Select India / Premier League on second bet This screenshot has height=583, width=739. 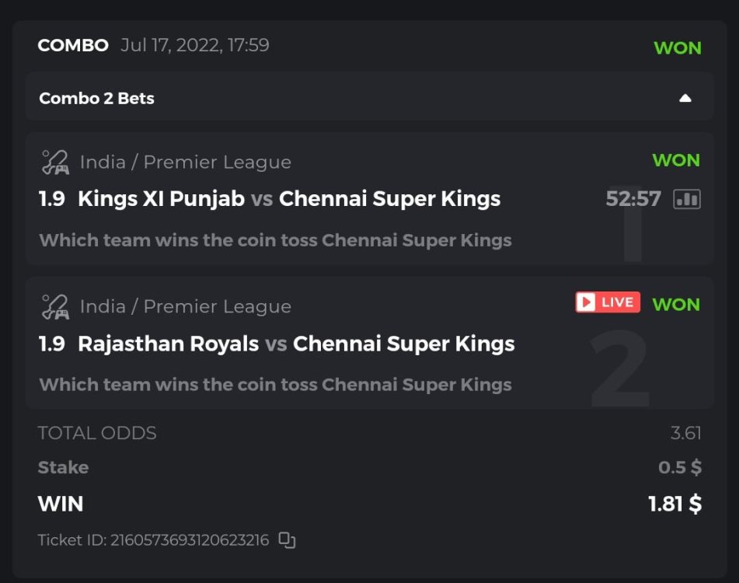coord(186,307)
